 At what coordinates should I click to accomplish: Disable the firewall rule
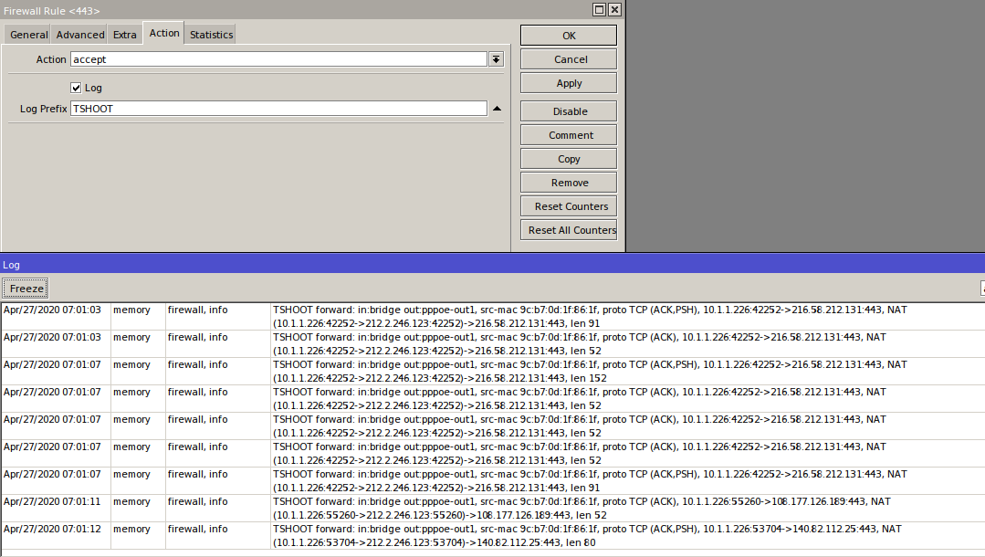[x=569, y=111]
